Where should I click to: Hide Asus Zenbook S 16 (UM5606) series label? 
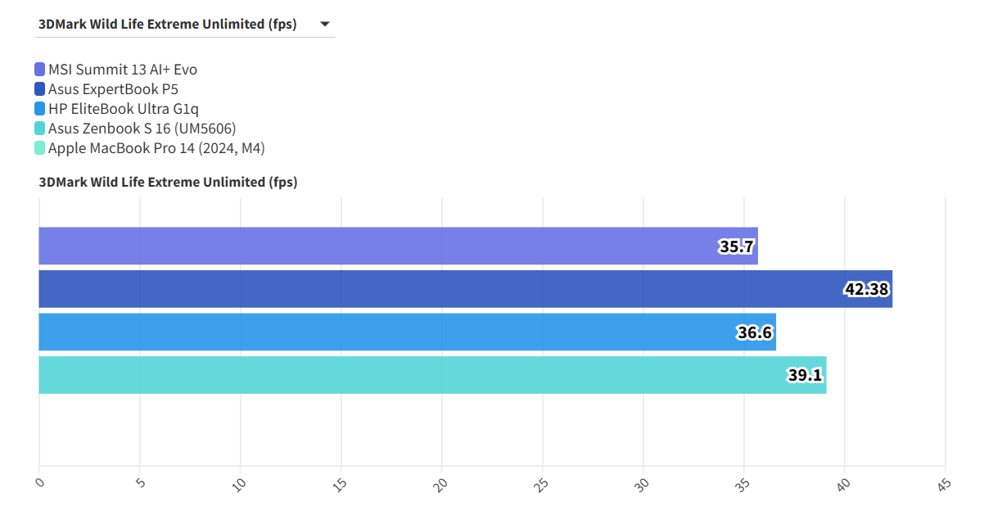click(x=142, y=129)
